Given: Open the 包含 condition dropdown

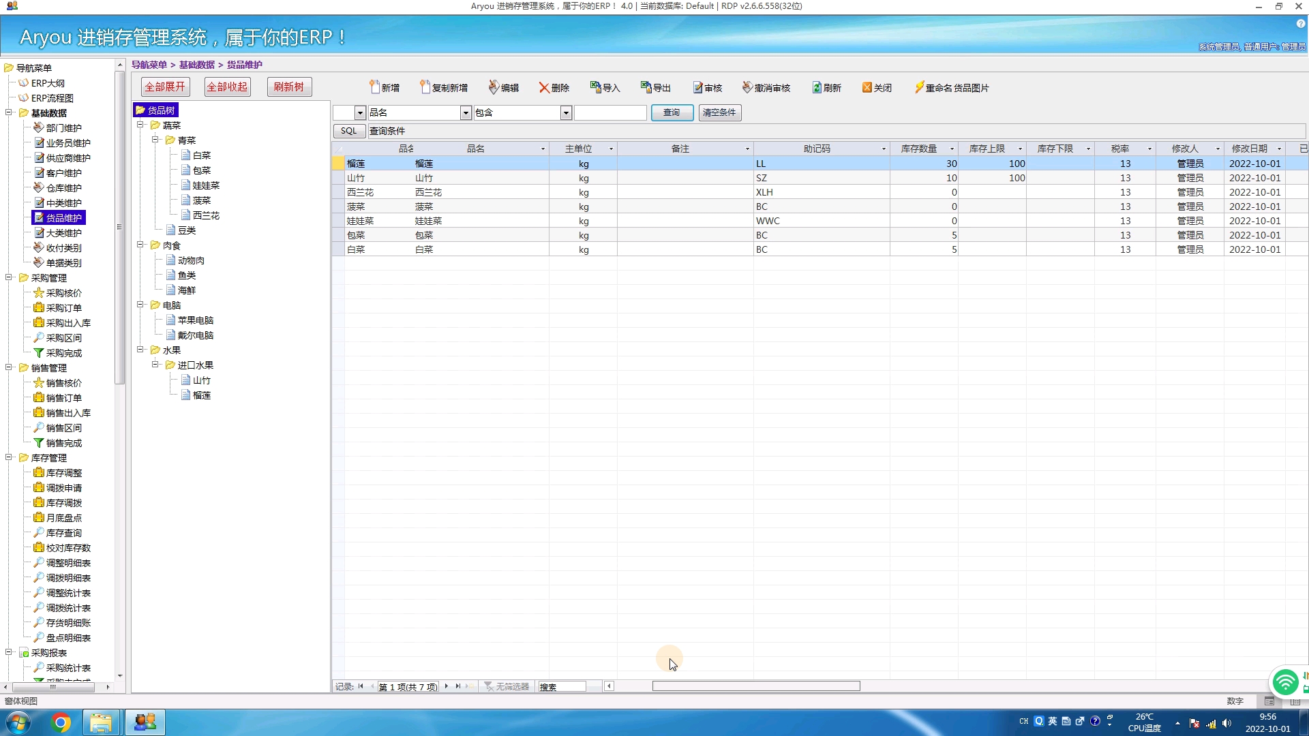Looking at the screenshot, I should coord(566,113).
